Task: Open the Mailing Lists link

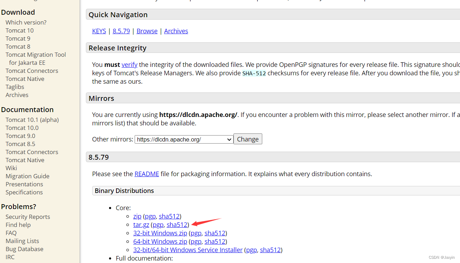Action: click(22, 241)
